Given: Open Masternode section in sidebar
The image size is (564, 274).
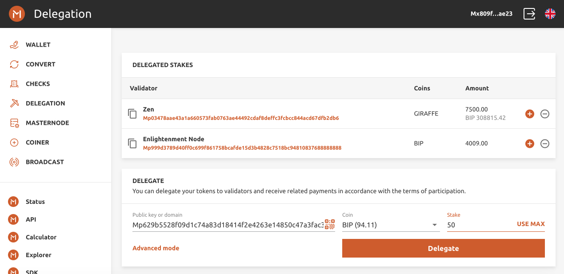Looking at the screenshot, I should coord(47,123).
